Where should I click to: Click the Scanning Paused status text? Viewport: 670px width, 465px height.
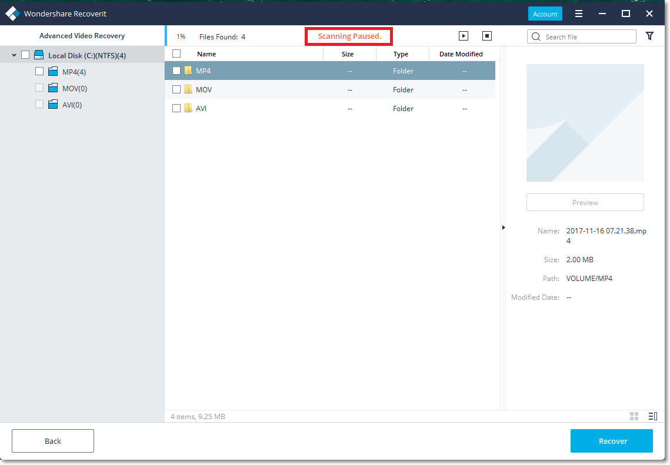coord(349,36)
